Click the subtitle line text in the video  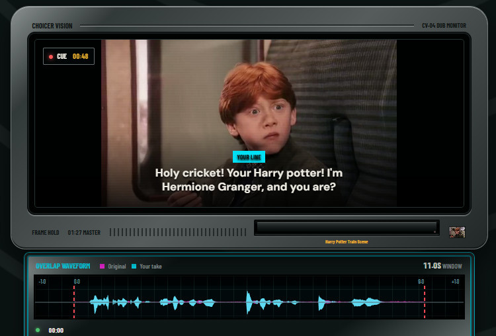pyautogui.click(x=249, y=180)
